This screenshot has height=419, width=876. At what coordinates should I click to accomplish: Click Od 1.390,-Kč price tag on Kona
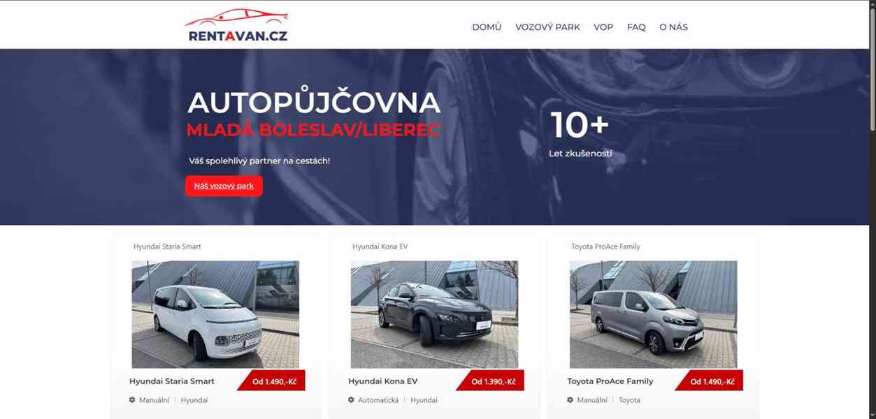[x=491, y=381]
